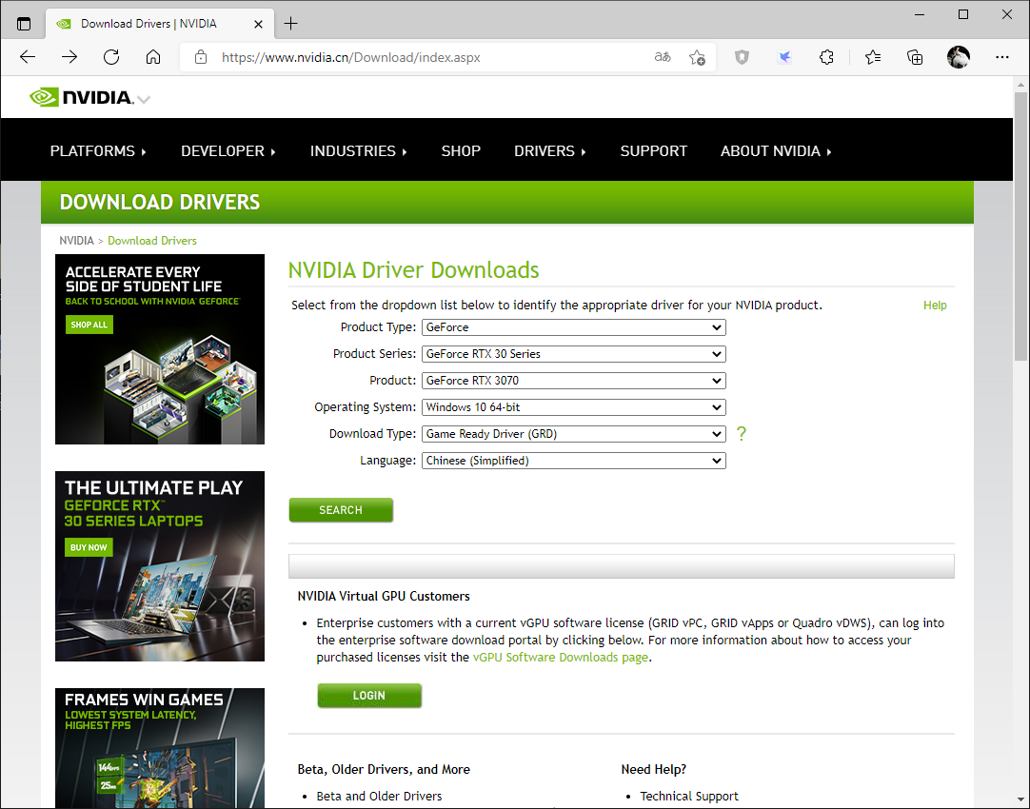Viewport: 1030px width, 809px height.
Task: Add page to favorites star icon
Action: (x=697, y=57)
